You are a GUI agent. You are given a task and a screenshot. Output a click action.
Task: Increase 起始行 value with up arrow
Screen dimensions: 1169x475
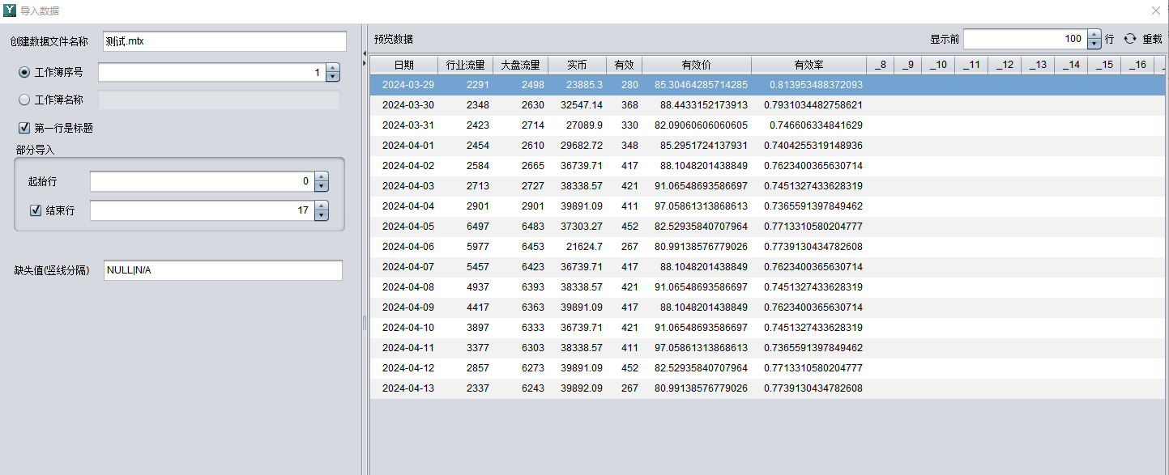(x=322, y=177)
